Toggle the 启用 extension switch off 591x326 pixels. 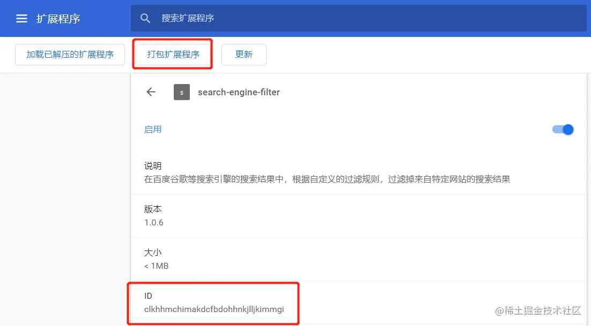[x=563, y=130]
